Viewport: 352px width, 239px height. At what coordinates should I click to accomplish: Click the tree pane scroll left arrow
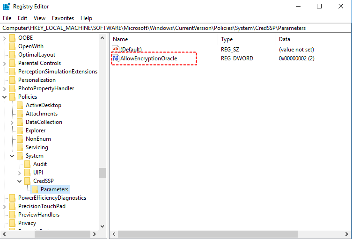[x=4, y=234]
